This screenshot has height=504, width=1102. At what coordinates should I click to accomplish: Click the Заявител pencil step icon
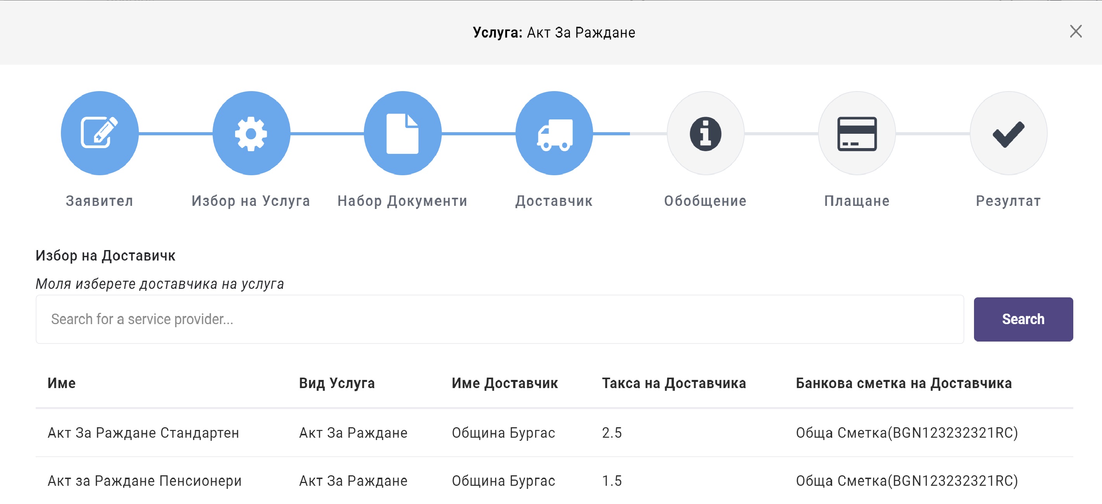tap(99, 133)
